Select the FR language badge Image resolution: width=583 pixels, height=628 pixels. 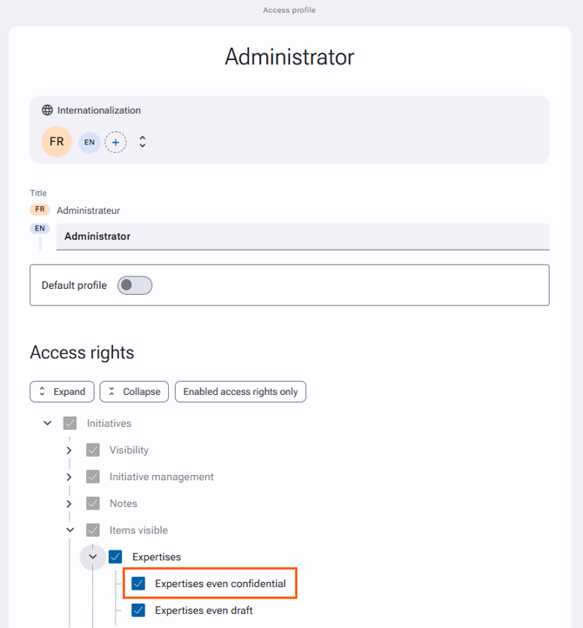click(x=57, y=142)
